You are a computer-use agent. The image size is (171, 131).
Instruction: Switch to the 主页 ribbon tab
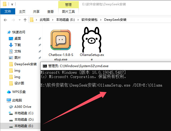22,11
